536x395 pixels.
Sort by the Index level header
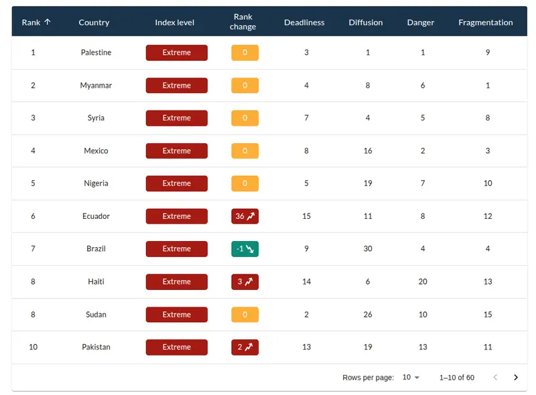pyautogui.click(x=175, y=22)
